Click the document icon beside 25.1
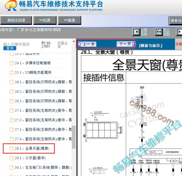Viewport: 182px width, 176px height. (x=11, y=72)
